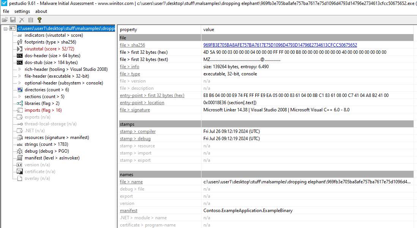Screen dimensions: 417x228
Task: Click the clipboard copy toolbar icon
Action: 31,20
